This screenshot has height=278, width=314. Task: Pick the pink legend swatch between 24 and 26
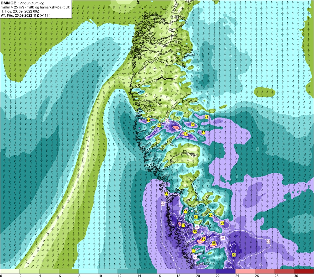[245, 271]
